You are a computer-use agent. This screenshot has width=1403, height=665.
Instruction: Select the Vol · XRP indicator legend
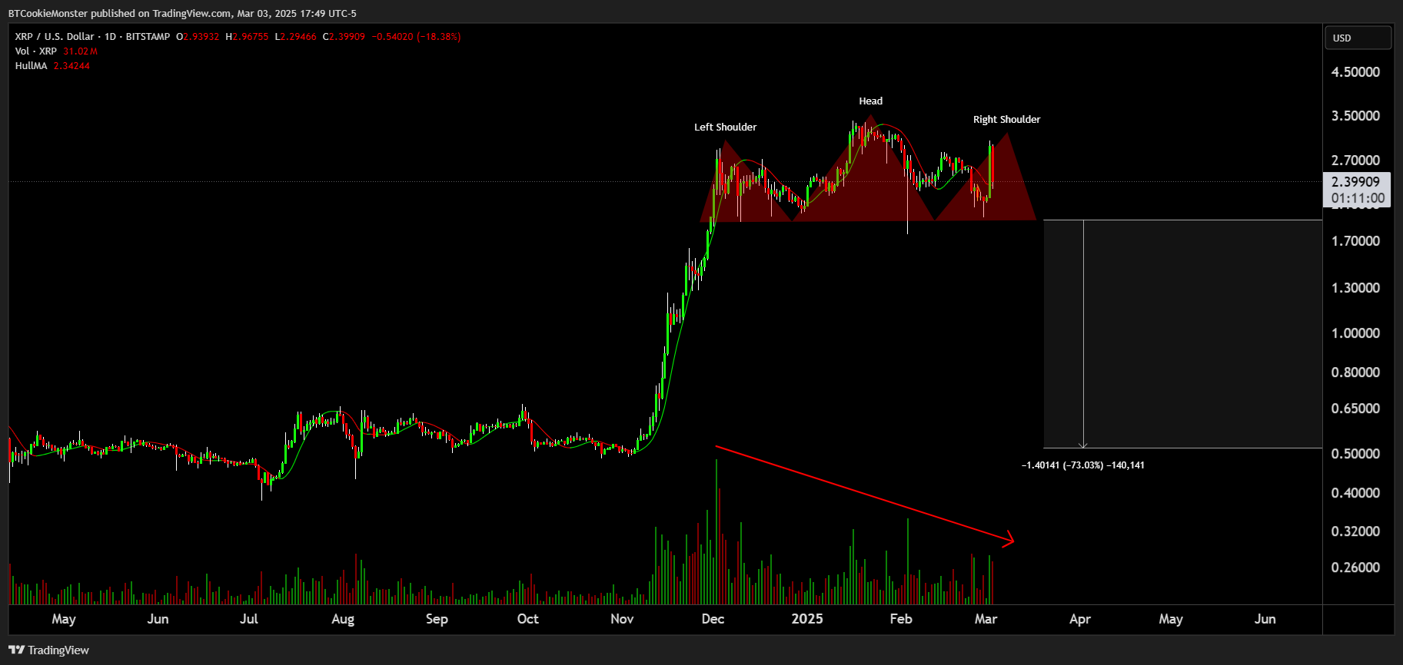(35, 51)
